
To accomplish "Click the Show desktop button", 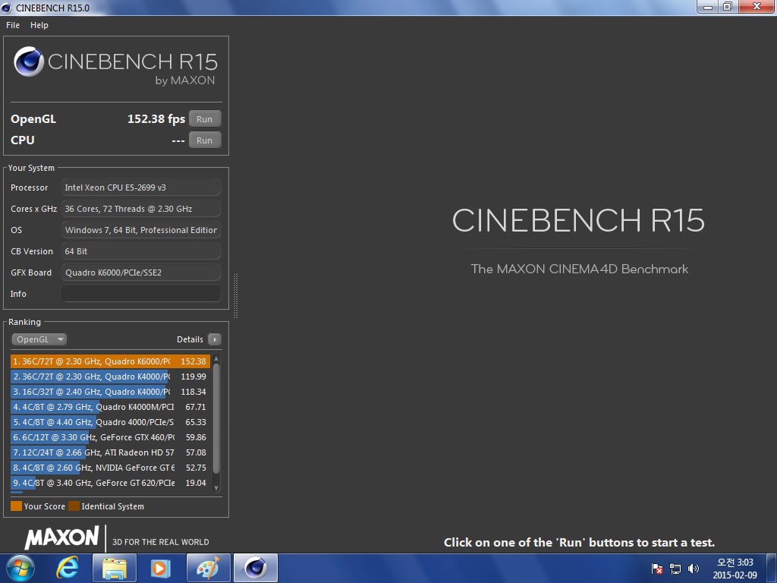I will coord(772,568).
